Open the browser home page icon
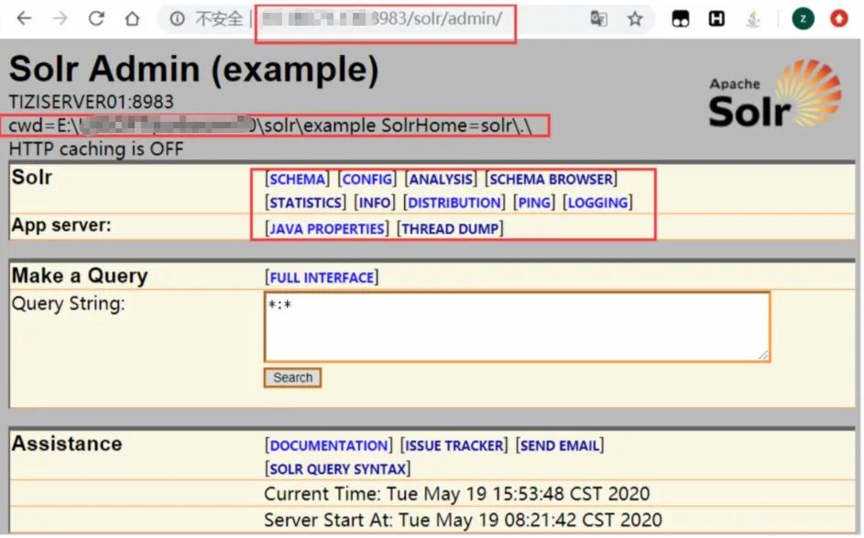This screenshot has width=864, height=538. (132, 18)
